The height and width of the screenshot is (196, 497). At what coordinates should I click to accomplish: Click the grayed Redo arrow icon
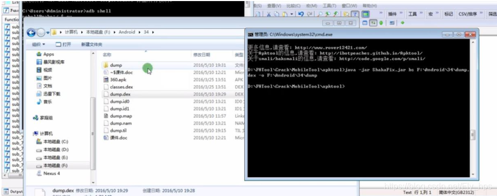pyautogui.click(x=309, y=14)
